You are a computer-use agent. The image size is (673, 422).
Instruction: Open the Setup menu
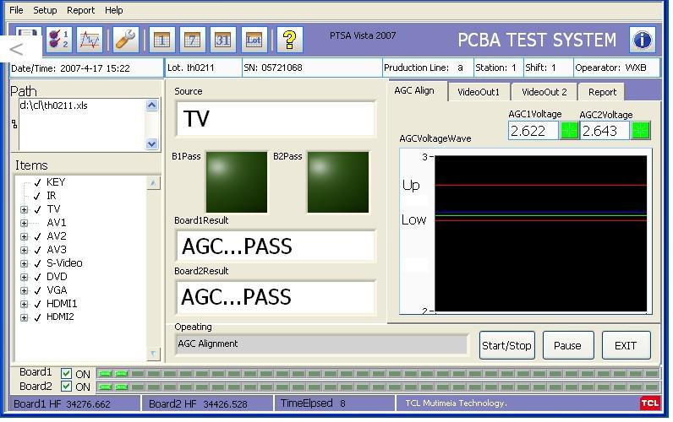pyautogui.click(x=45, y=10)
